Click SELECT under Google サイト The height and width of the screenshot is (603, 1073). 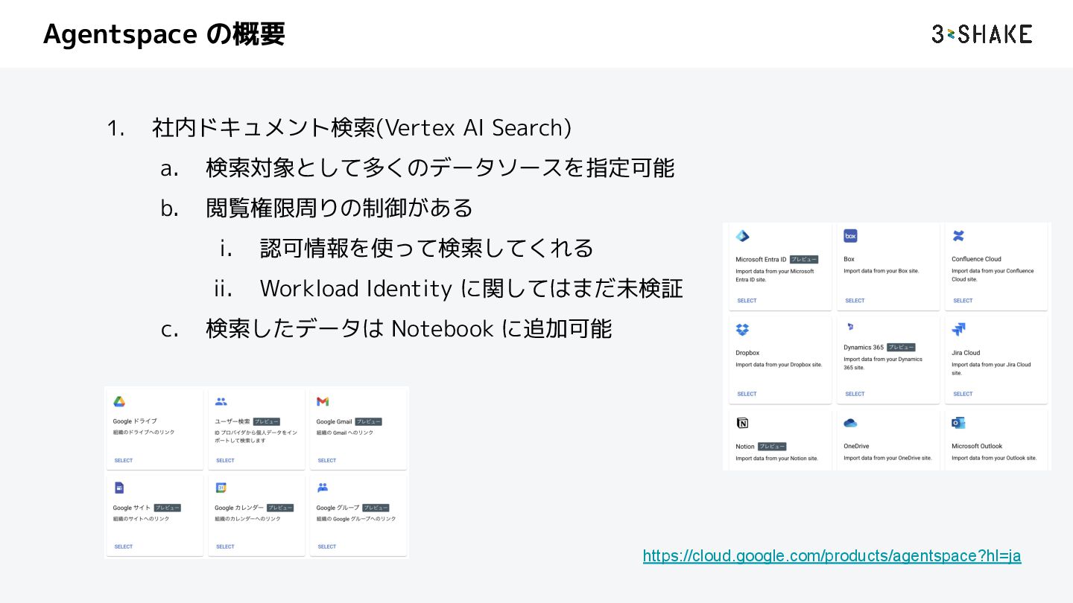(x=124, y=547)
